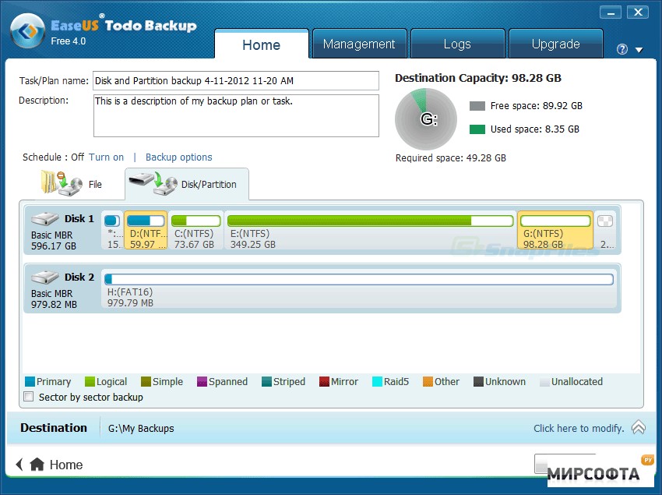
Task: Click 'Click here to modify.' link
Action: (x=579, y=428)
